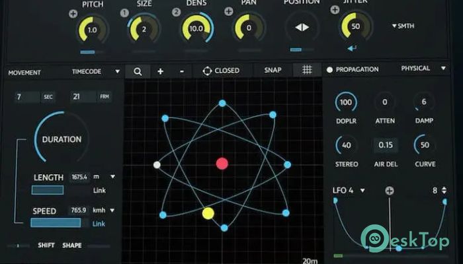Toggle Link for LENGTH

click(99, 191)
